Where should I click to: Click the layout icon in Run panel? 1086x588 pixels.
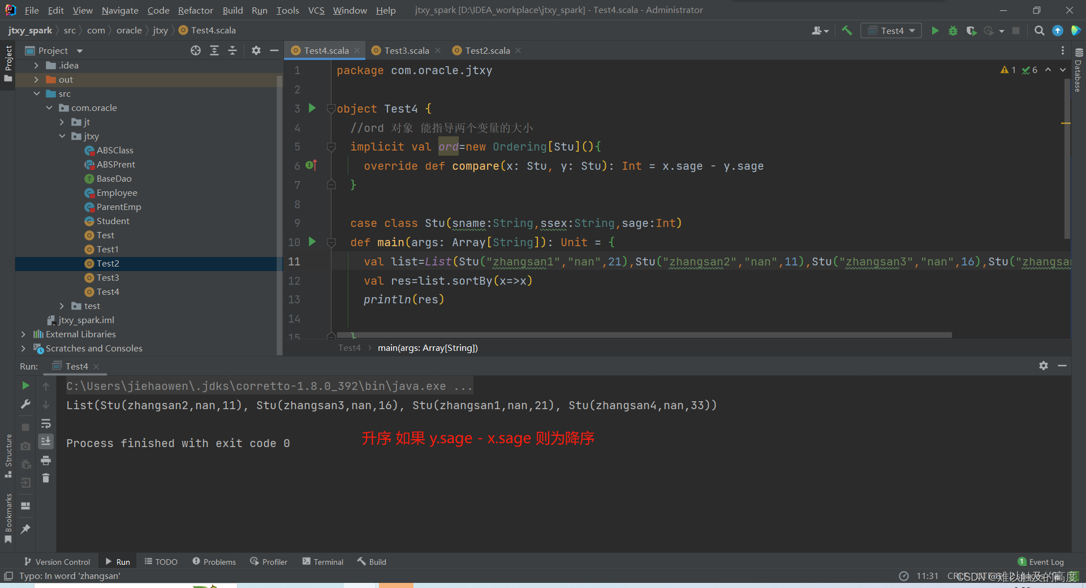click(25, 506)
